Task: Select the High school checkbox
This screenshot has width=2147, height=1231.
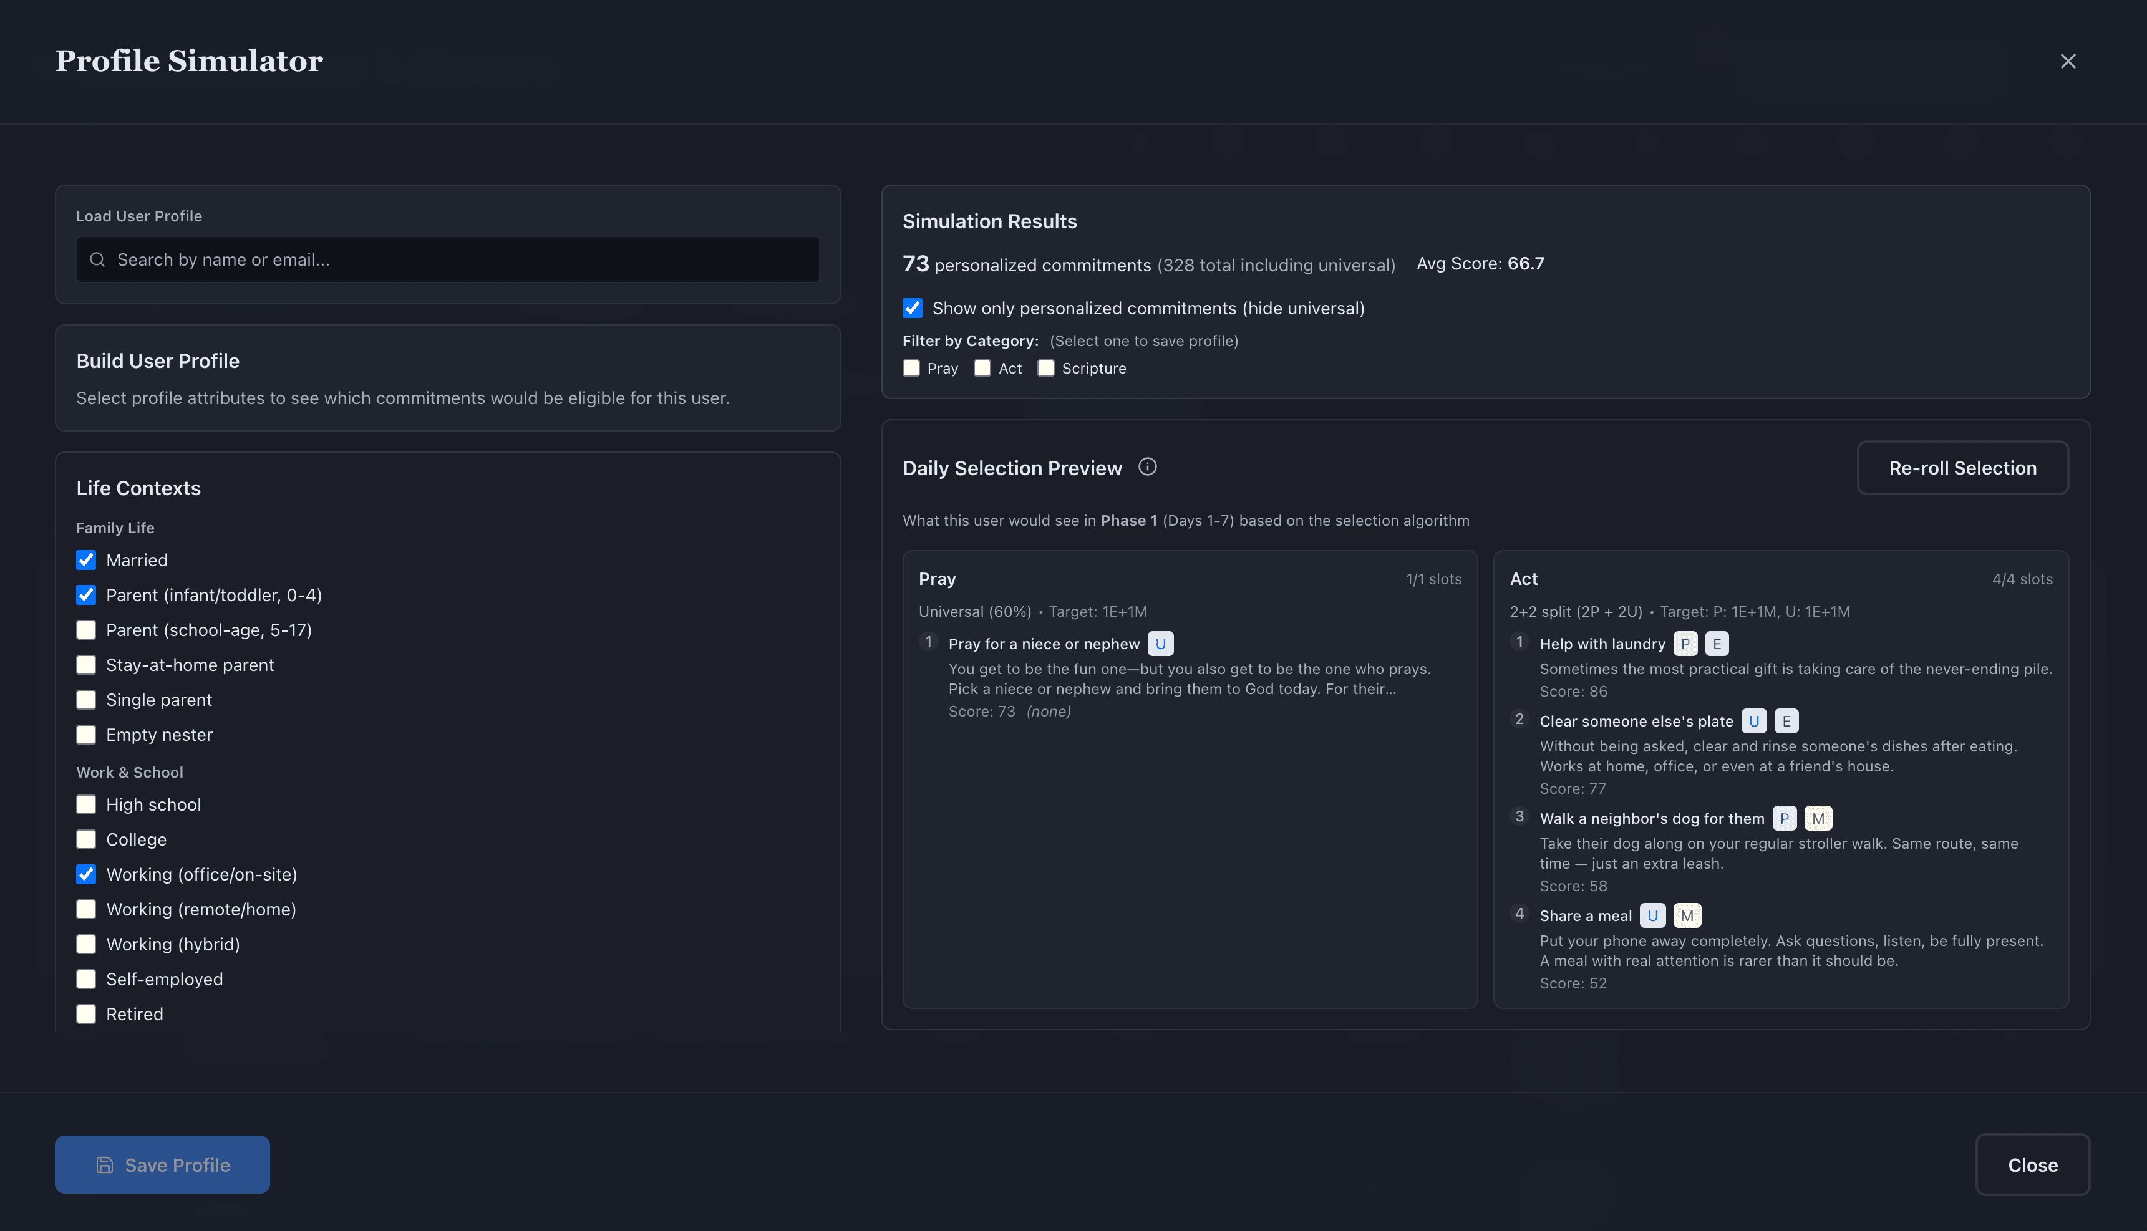Action: [86, 804]
